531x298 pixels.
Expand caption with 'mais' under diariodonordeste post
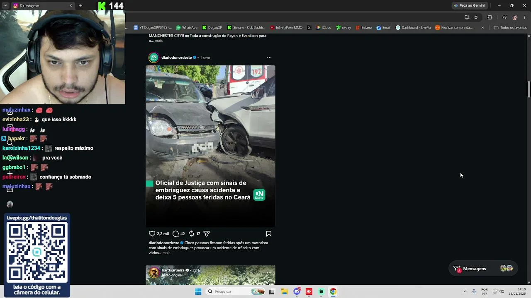click(166, 253)
